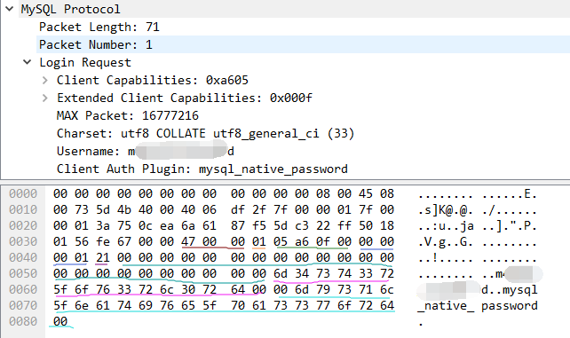Screen dimensions: 570x338
Task: Click hex byte 21 charset value
Action: click(x=102, y=257)
